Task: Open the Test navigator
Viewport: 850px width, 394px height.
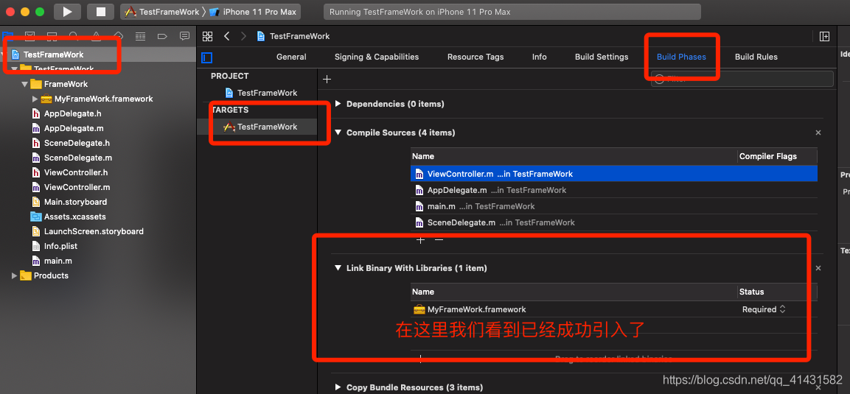Action: coord(118,36)
